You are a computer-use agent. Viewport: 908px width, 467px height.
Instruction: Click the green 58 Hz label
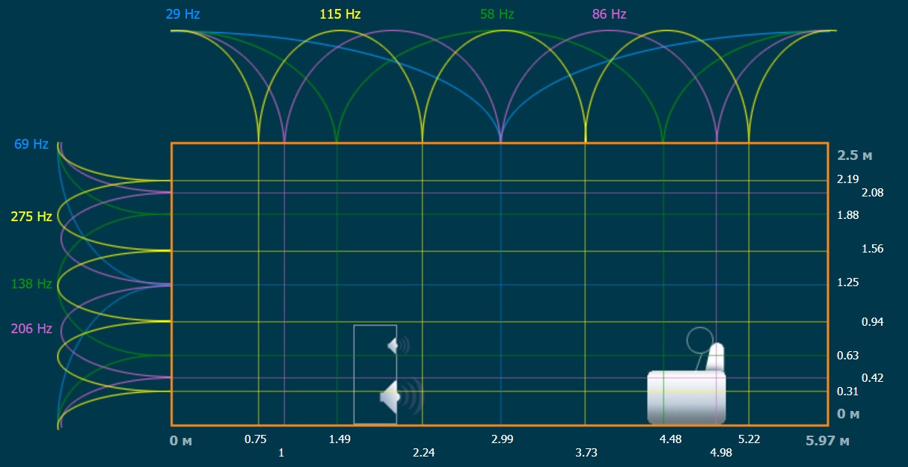point(497,14)
